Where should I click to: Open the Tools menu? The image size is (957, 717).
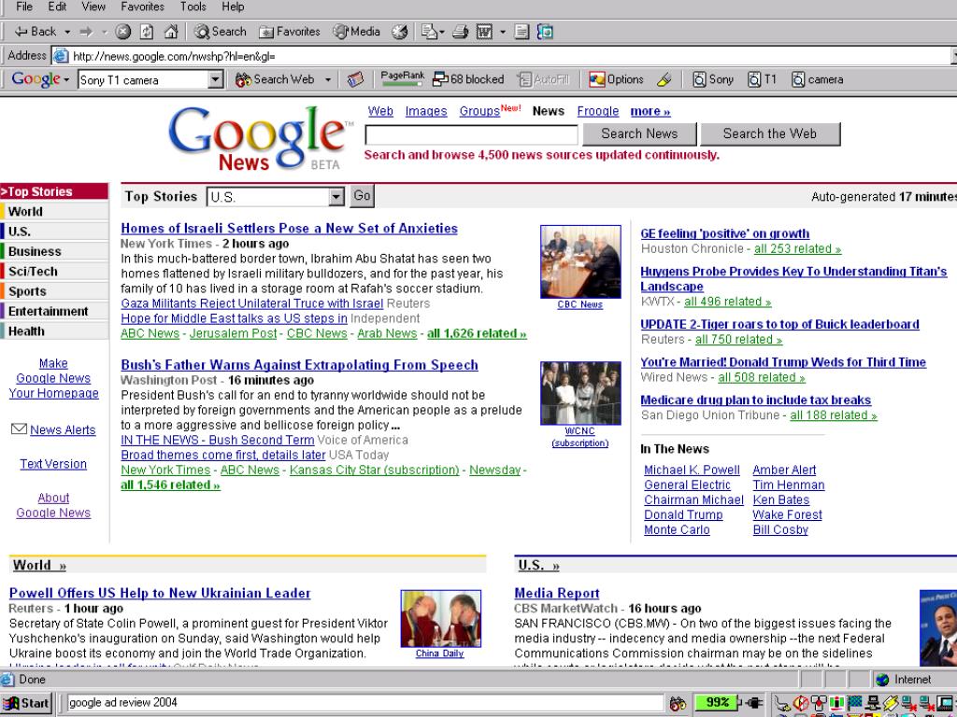193,7
